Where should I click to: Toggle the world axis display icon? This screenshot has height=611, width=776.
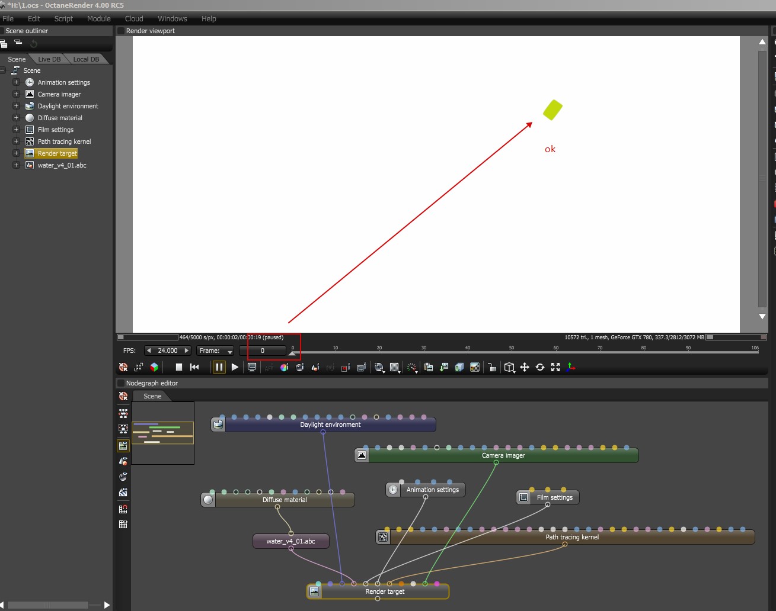(x=570, y=367)
